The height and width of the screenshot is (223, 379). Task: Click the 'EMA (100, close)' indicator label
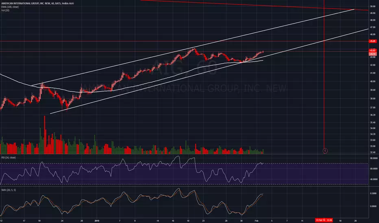pyautogui.click(x=10, y=7)
